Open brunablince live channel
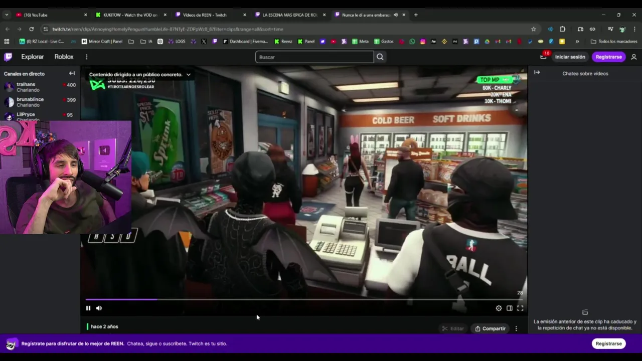This screenshot has width=642, height=361. point(40,102)
